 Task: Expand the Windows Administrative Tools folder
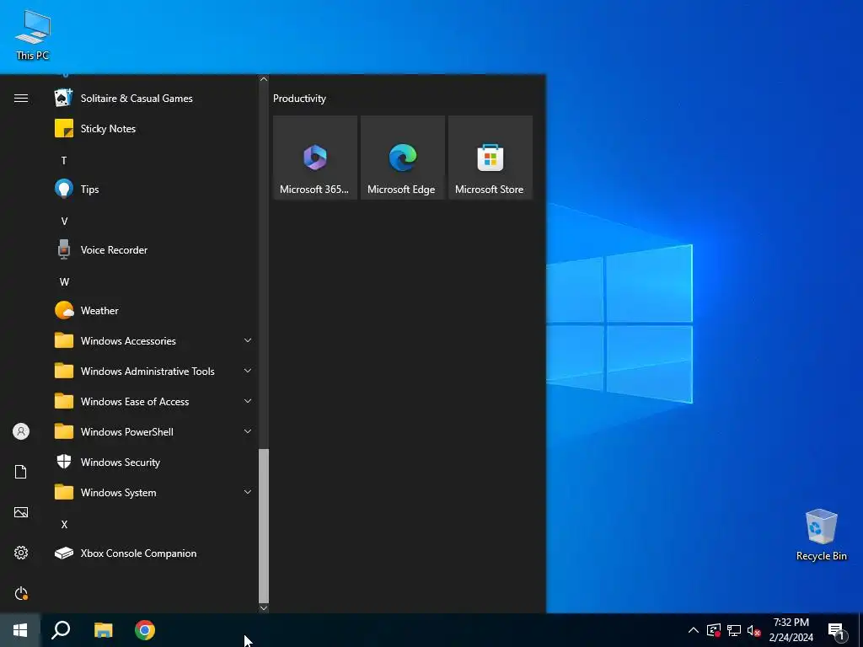[154, 372]
